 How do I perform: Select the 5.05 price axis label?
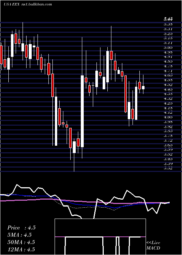point(168,48)
